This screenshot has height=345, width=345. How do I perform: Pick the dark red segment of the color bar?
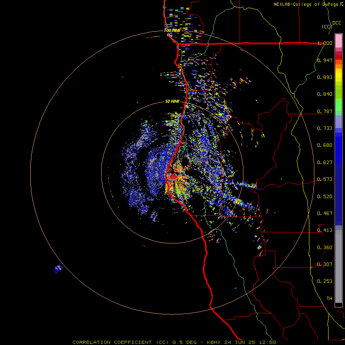pos(338,56)
